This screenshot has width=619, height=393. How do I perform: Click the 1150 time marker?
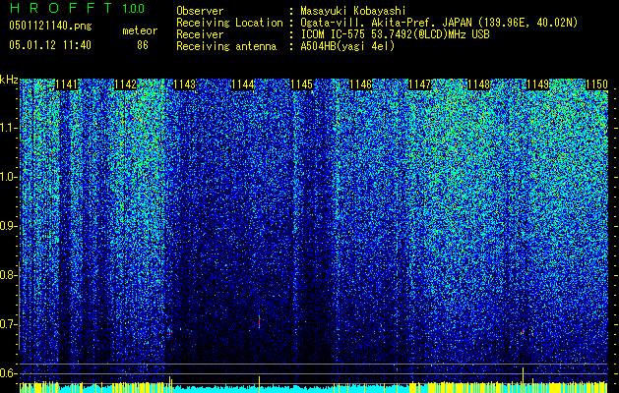tap(596, 84)
